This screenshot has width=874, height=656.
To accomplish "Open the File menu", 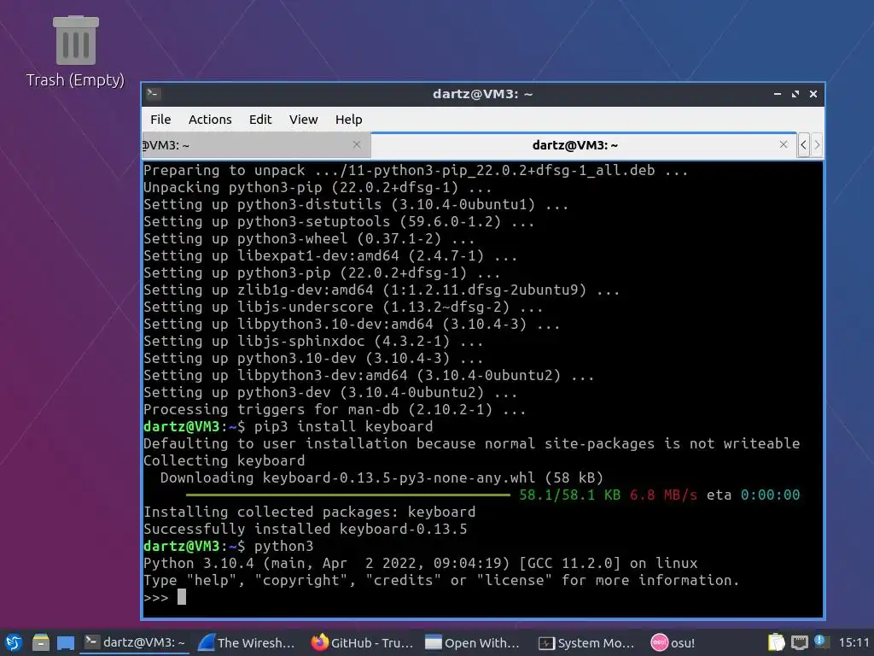I will tap(160, 120).
